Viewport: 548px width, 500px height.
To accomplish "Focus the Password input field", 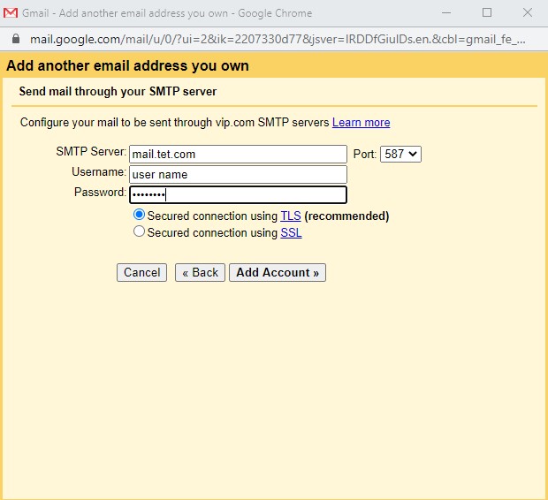I will coord(238,194).
